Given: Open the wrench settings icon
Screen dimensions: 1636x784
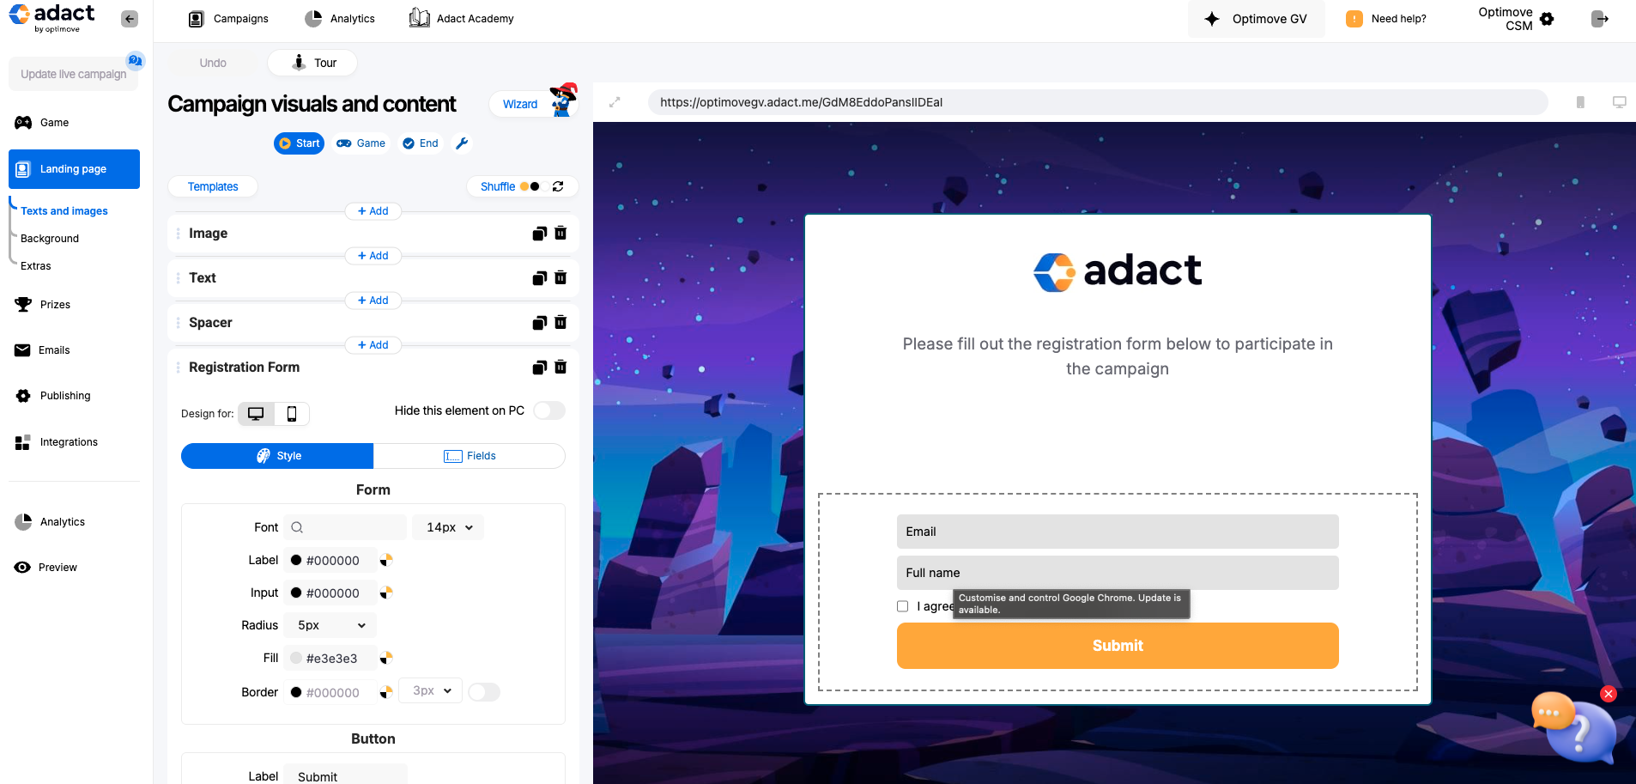Looking at the screenshot, I should pyautogui.click(x=462, y=143).
